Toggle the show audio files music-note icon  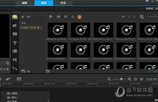point(73,17)
